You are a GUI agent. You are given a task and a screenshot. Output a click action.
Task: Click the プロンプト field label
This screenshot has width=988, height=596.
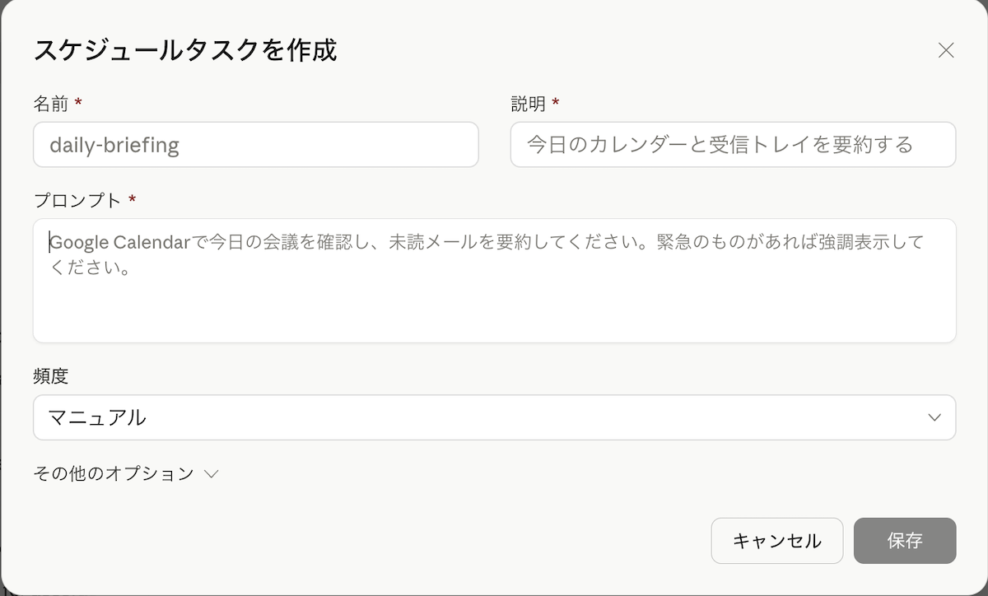77,200
